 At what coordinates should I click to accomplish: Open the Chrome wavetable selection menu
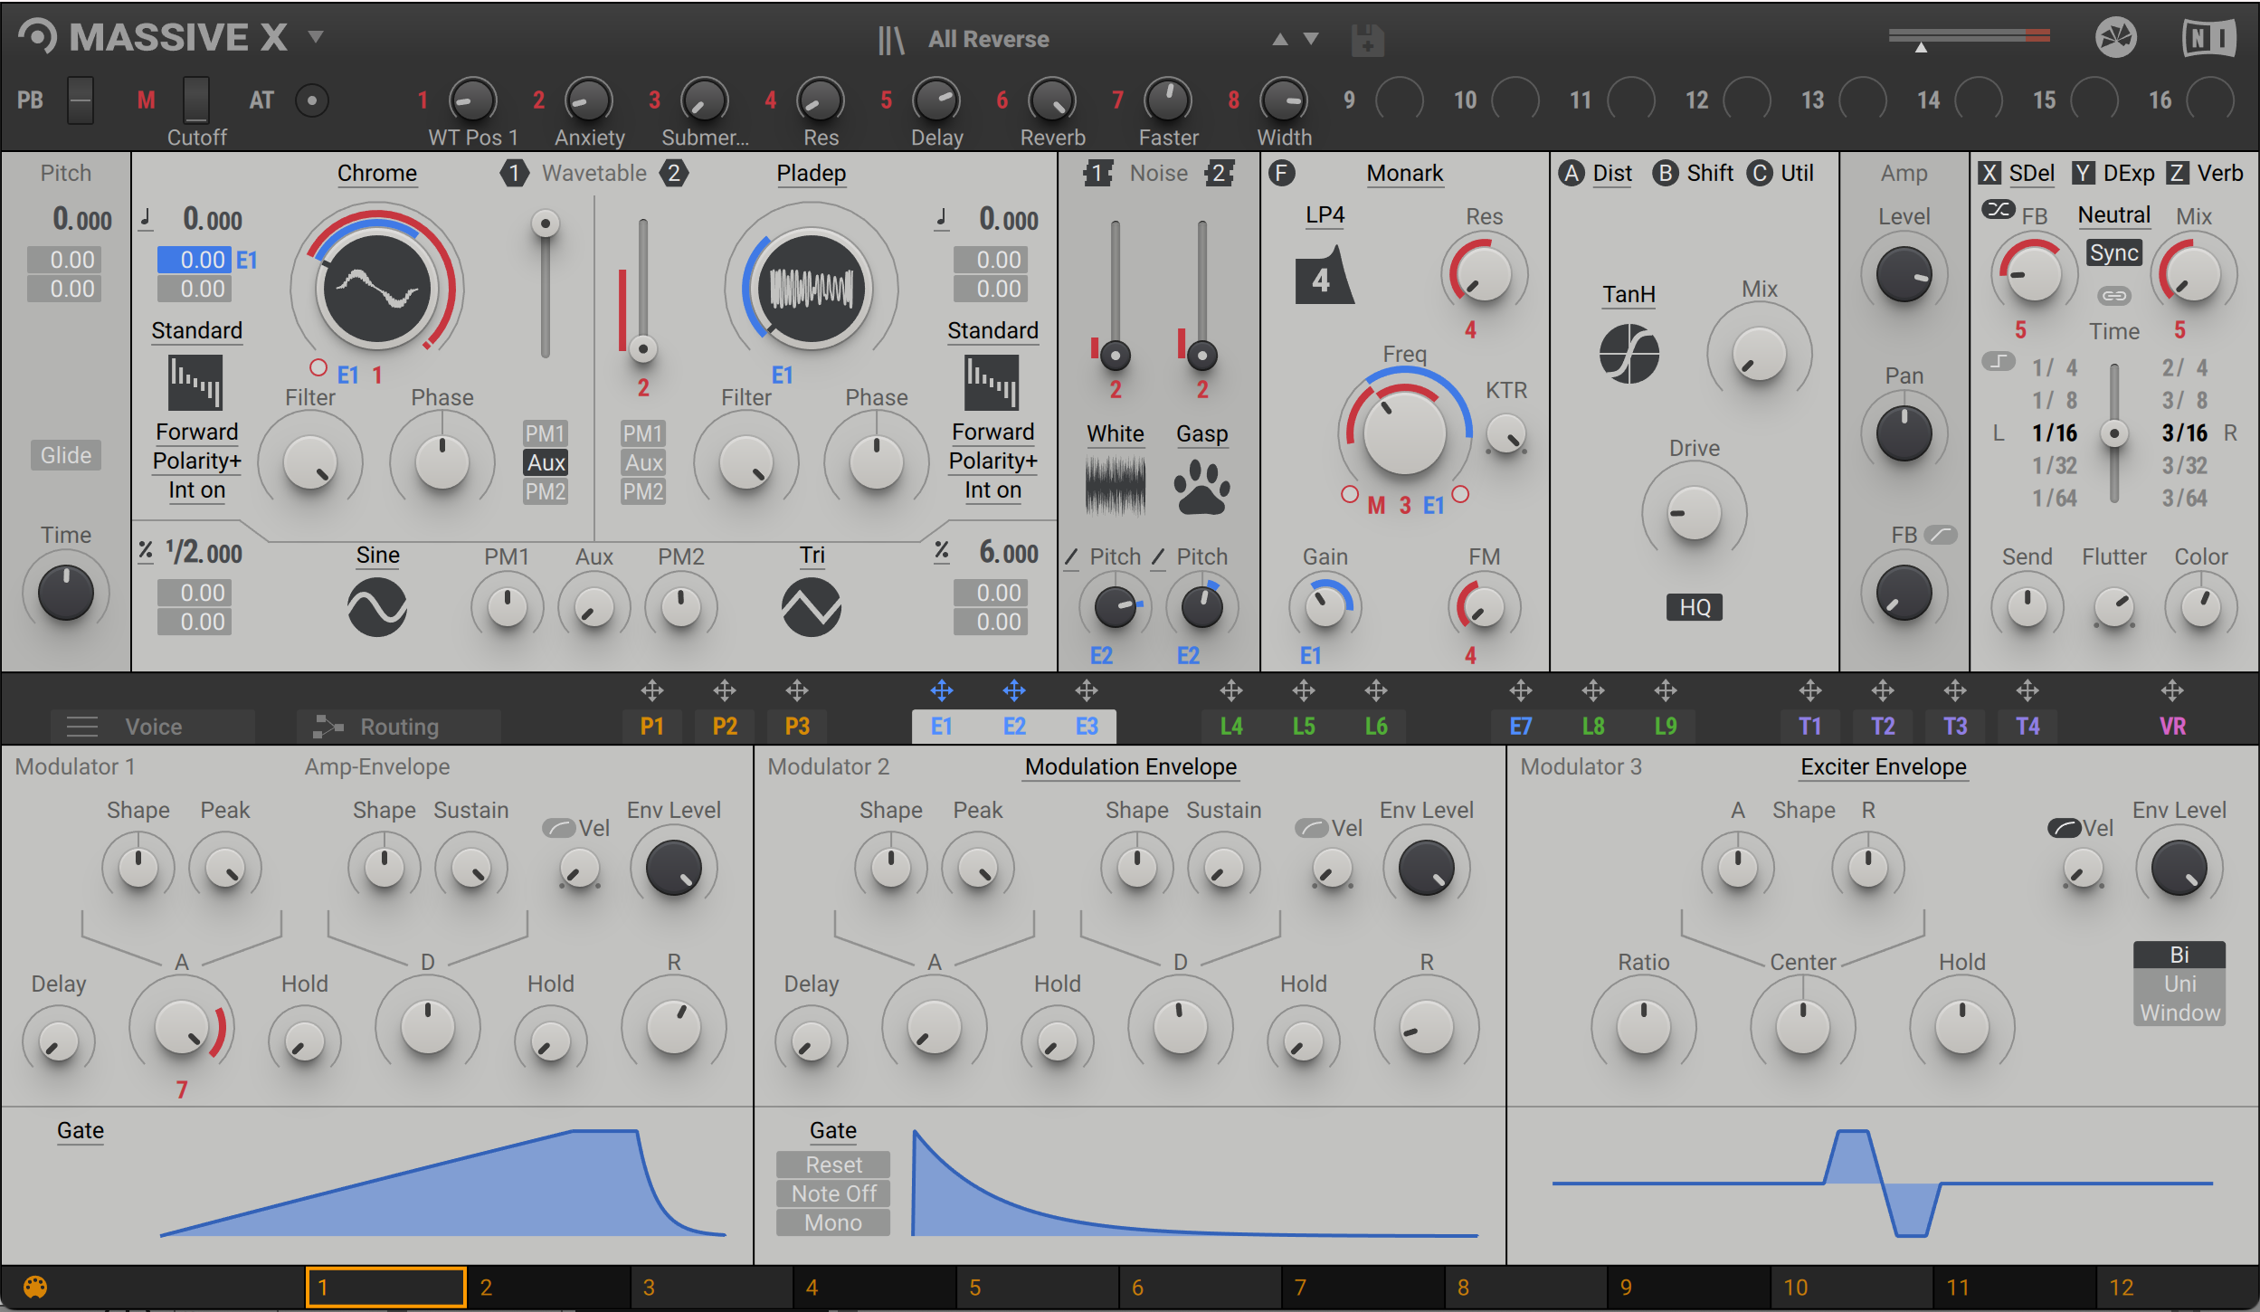(x=377, y=173)
